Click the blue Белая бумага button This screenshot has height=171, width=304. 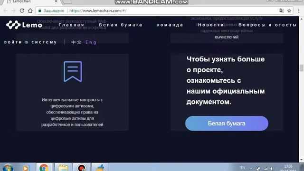click(x=227, y=123)
